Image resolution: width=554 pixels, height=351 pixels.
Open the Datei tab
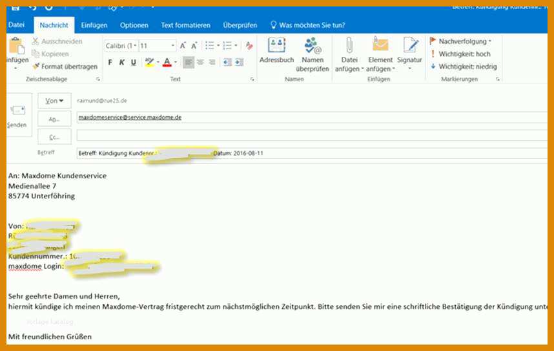[16, 25]
